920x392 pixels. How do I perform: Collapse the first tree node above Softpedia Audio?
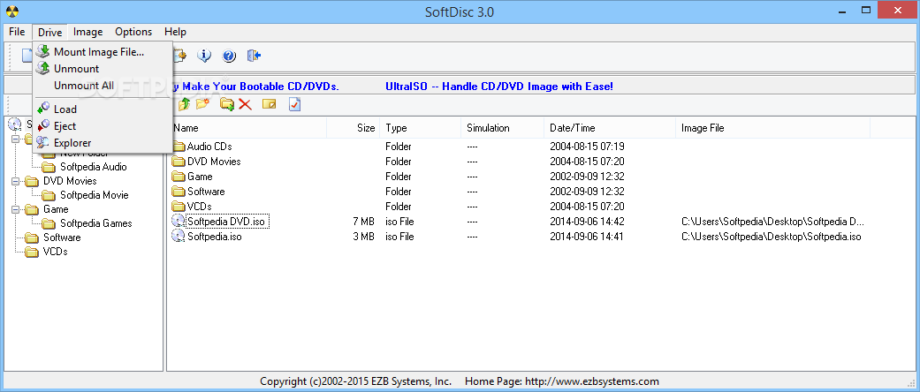pyautogui.click(x=15, y=139)
